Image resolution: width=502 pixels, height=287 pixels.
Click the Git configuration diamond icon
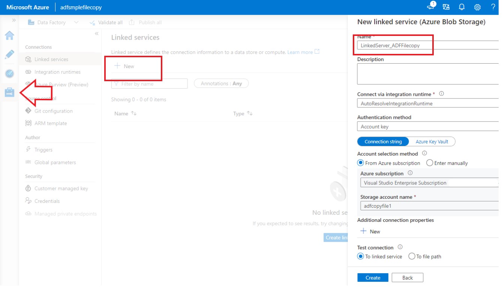tap(28, 111)
